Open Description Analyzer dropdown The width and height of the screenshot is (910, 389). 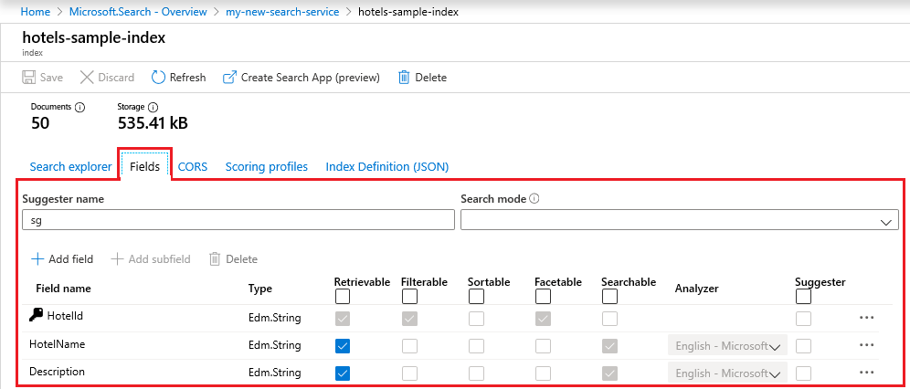click(x=727, y=373)
